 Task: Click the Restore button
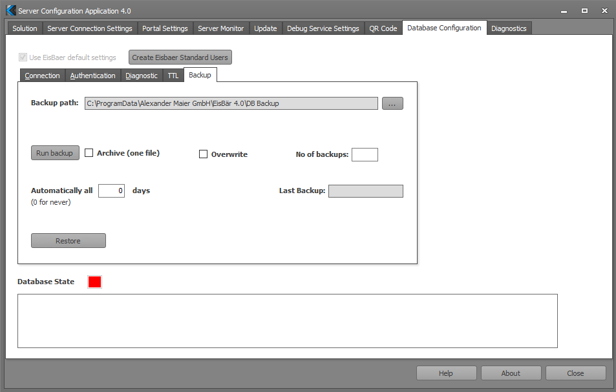69,240
